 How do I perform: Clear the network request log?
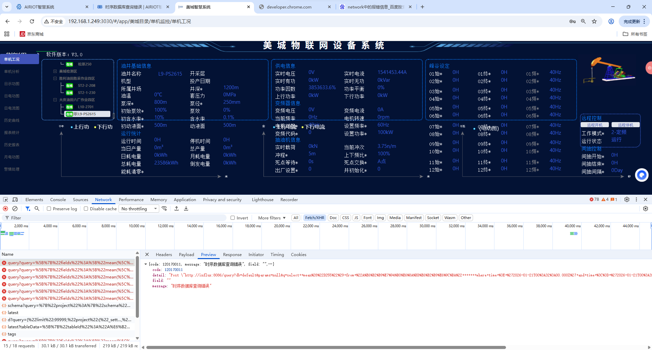tap(15, 209)
